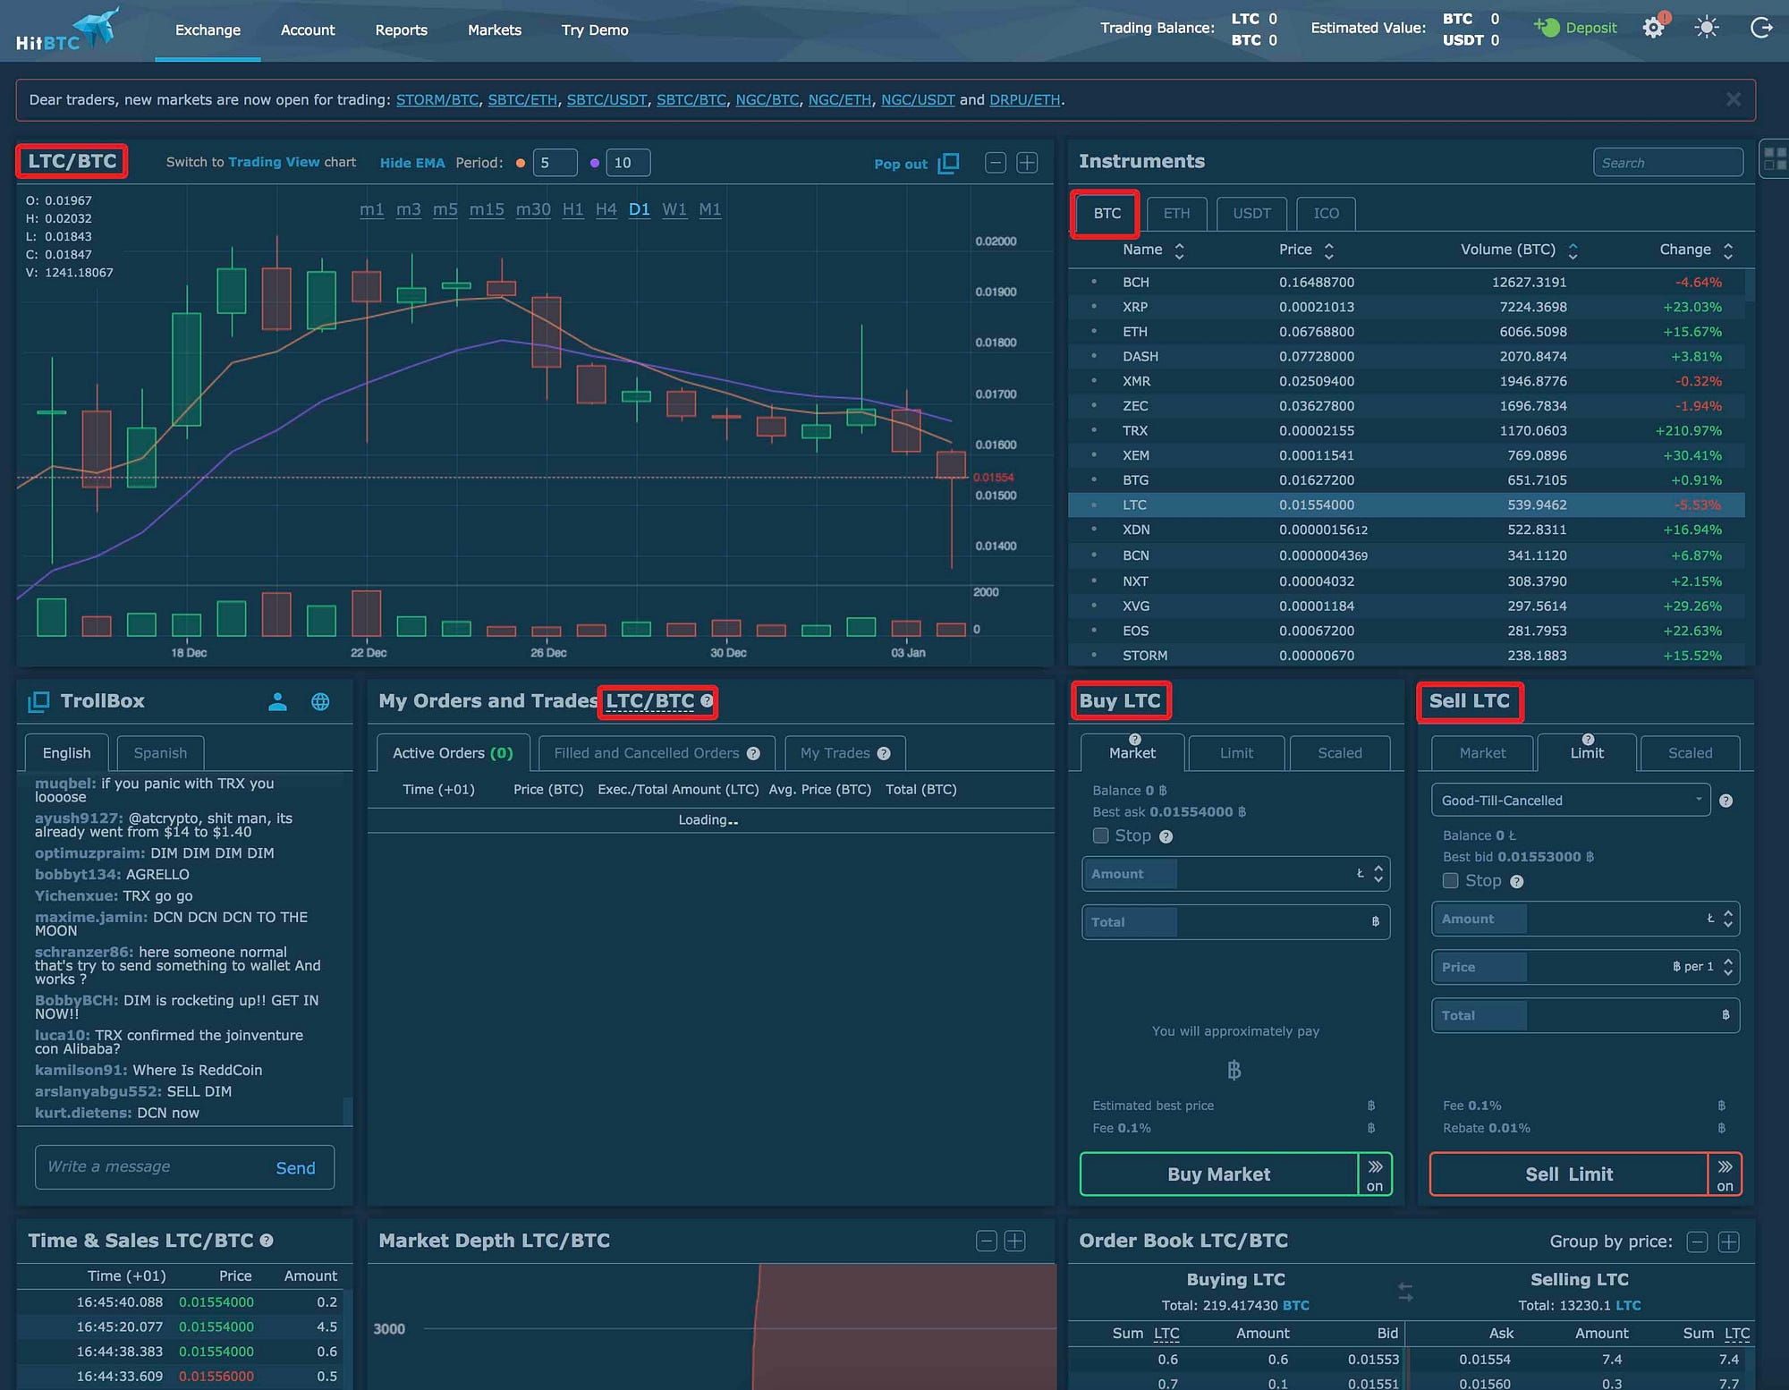Toggle Sell Limit quick-order on switch
This screenshot has width=1789, height=1390.
tap(1725, 1174)
